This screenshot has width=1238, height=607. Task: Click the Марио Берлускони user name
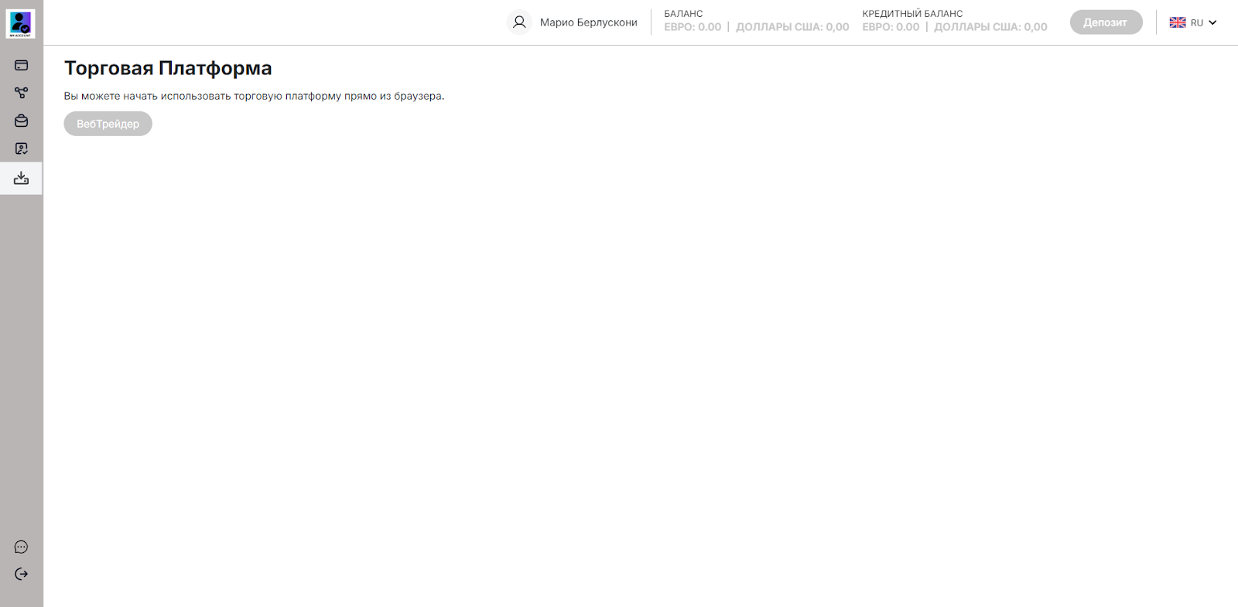coord(589,22)
